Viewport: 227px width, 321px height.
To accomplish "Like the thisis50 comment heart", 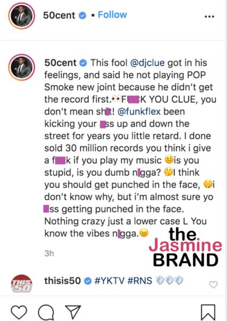I will 214,285.
